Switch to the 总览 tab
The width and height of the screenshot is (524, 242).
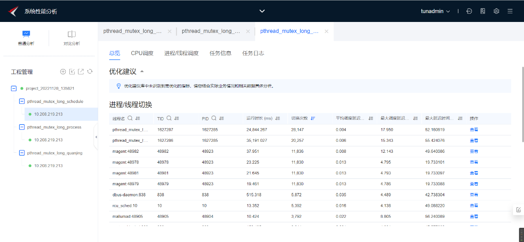(115, 54)
